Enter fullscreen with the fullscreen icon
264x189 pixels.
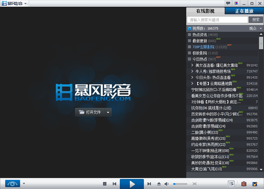click(194, 184)
